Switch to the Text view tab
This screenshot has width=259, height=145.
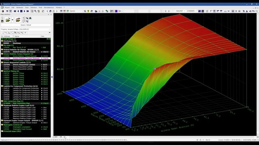56,137
